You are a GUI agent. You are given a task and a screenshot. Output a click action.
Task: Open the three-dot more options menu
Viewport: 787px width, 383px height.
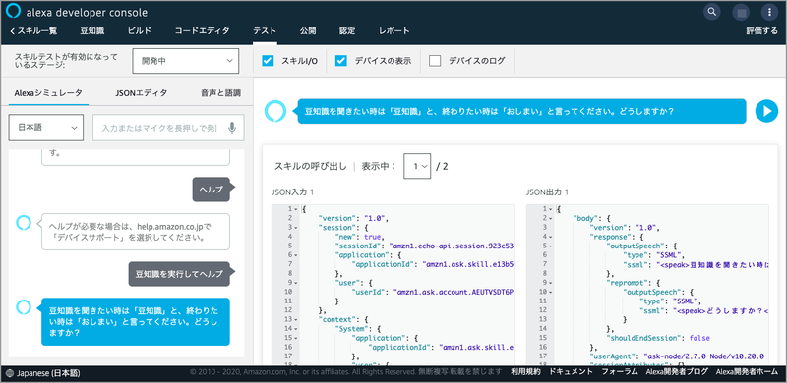click(x=769, y=12)
